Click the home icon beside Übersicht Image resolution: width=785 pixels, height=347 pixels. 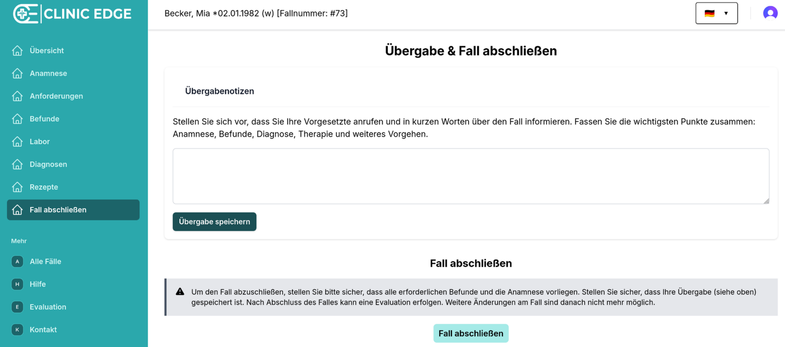pyautogui.click(x=17, y=50)
